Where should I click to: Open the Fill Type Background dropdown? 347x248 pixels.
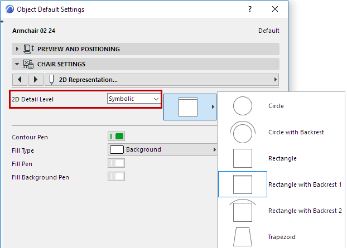point(162,150)
